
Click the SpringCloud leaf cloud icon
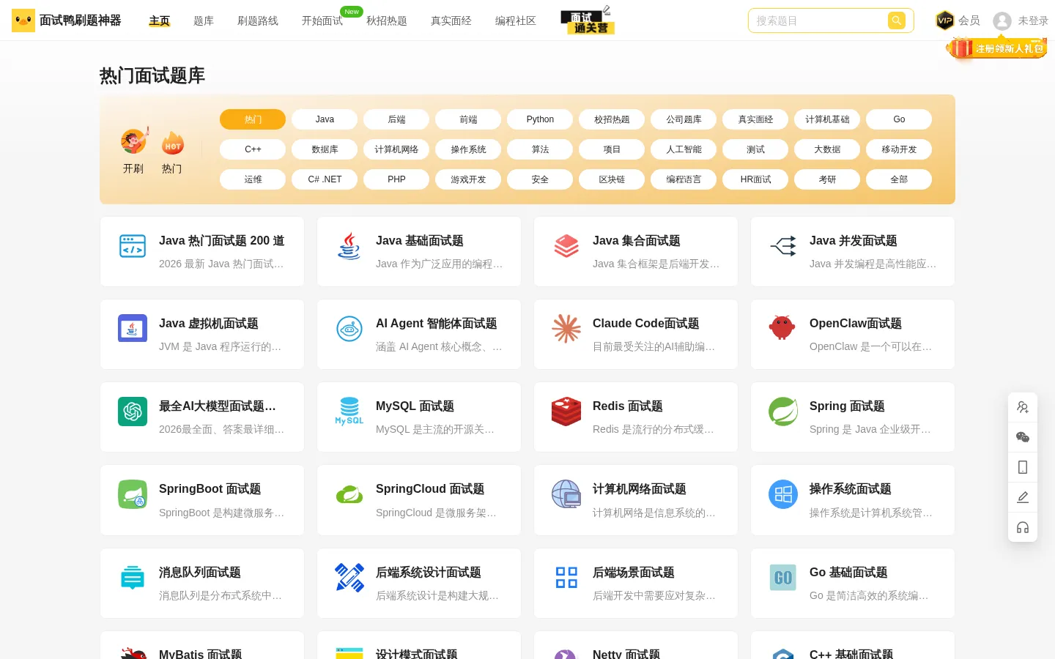tap(349, 495)
